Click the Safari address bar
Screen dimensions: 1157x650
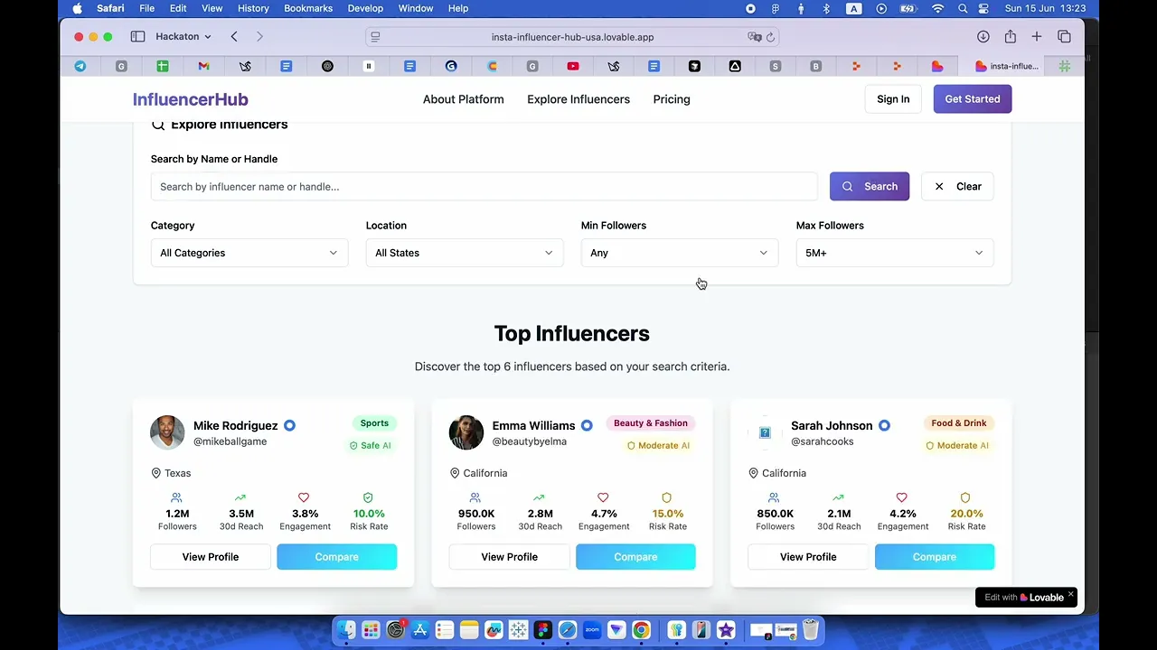[572, 37]
